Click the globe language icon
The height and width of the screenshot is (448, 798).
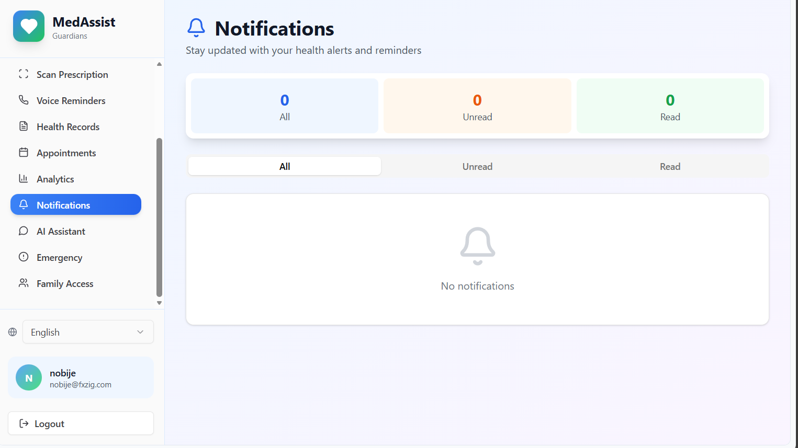pos(13,332)
